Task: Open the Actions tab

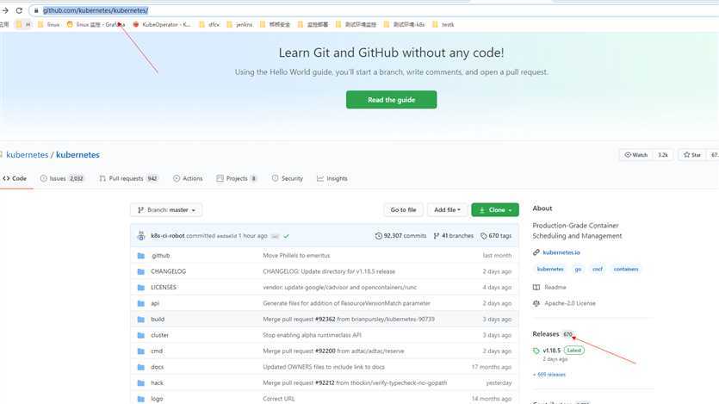Action: click(188, 178)
